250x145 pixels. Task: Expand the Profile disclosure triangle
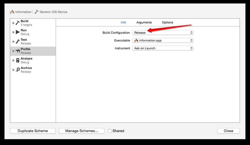14,51
